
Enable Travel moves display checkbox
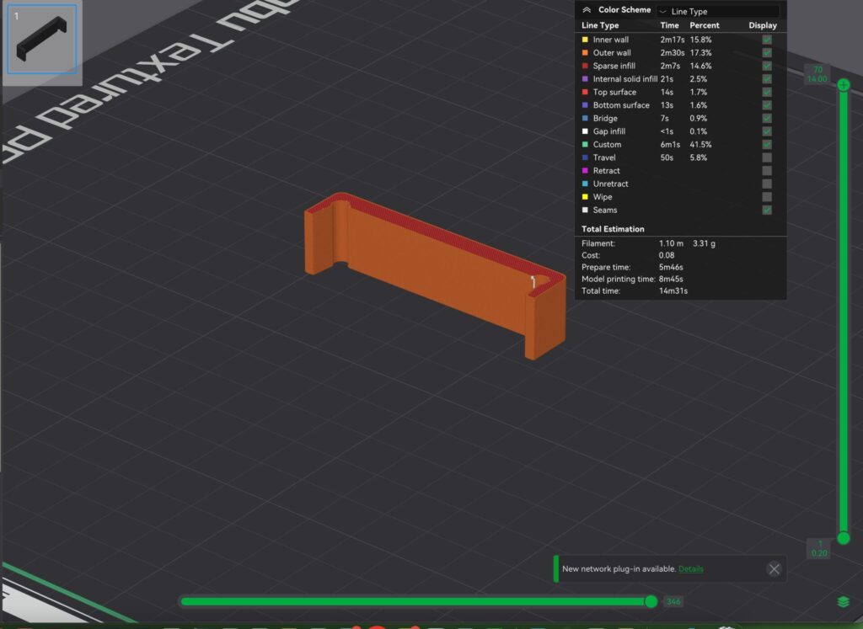pyautogui.click(x=767, y=157)
